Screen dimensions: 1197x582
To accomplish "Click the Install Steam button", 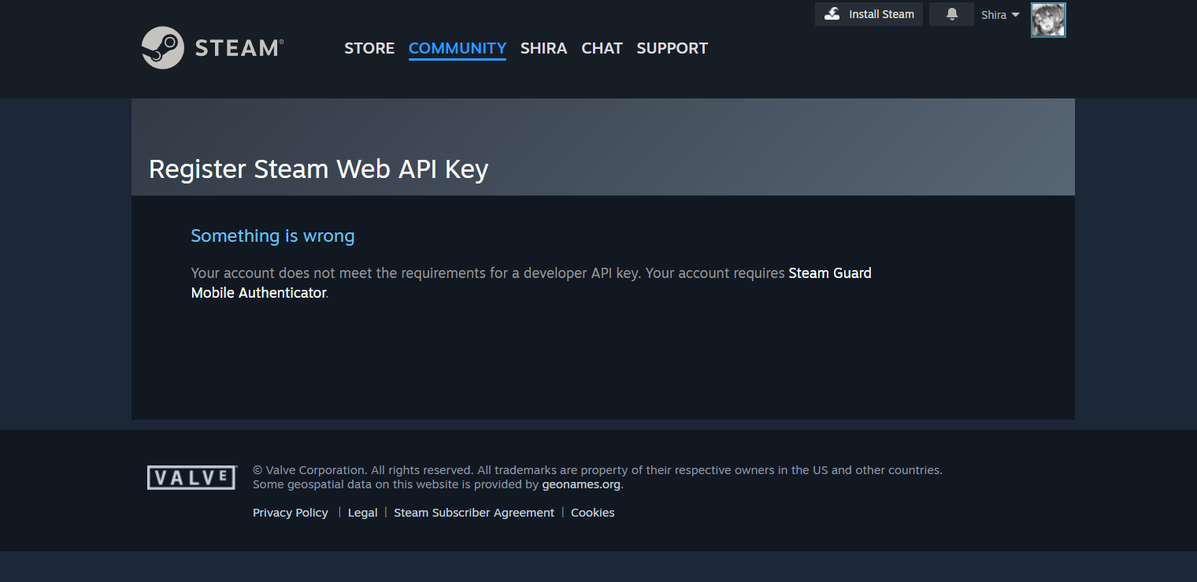I will point(869,14).
